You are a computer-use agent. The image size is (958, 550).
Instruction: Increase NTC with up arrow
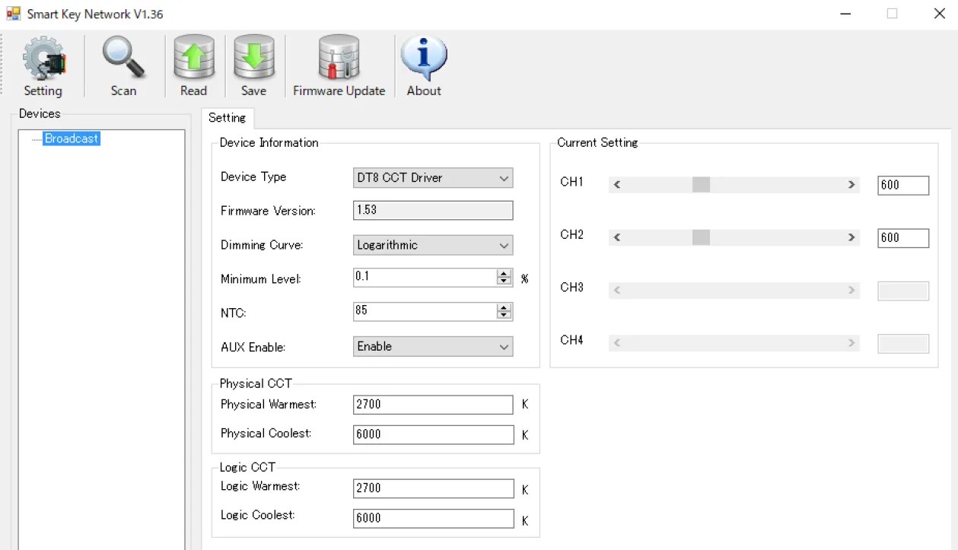click(x=504, y=307)
